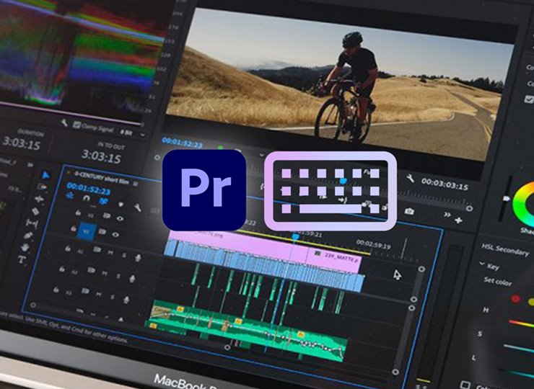Select the Pen tool
Image resolution: width=534 pixels, height=389 pixels.
coord(28,236)
